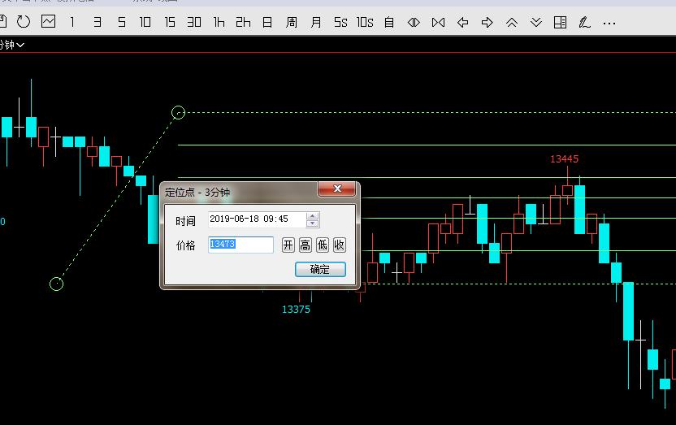Viewport: 676px width, 425px height.
Task: Click the double chevron down icon
Action: (535, 22)
